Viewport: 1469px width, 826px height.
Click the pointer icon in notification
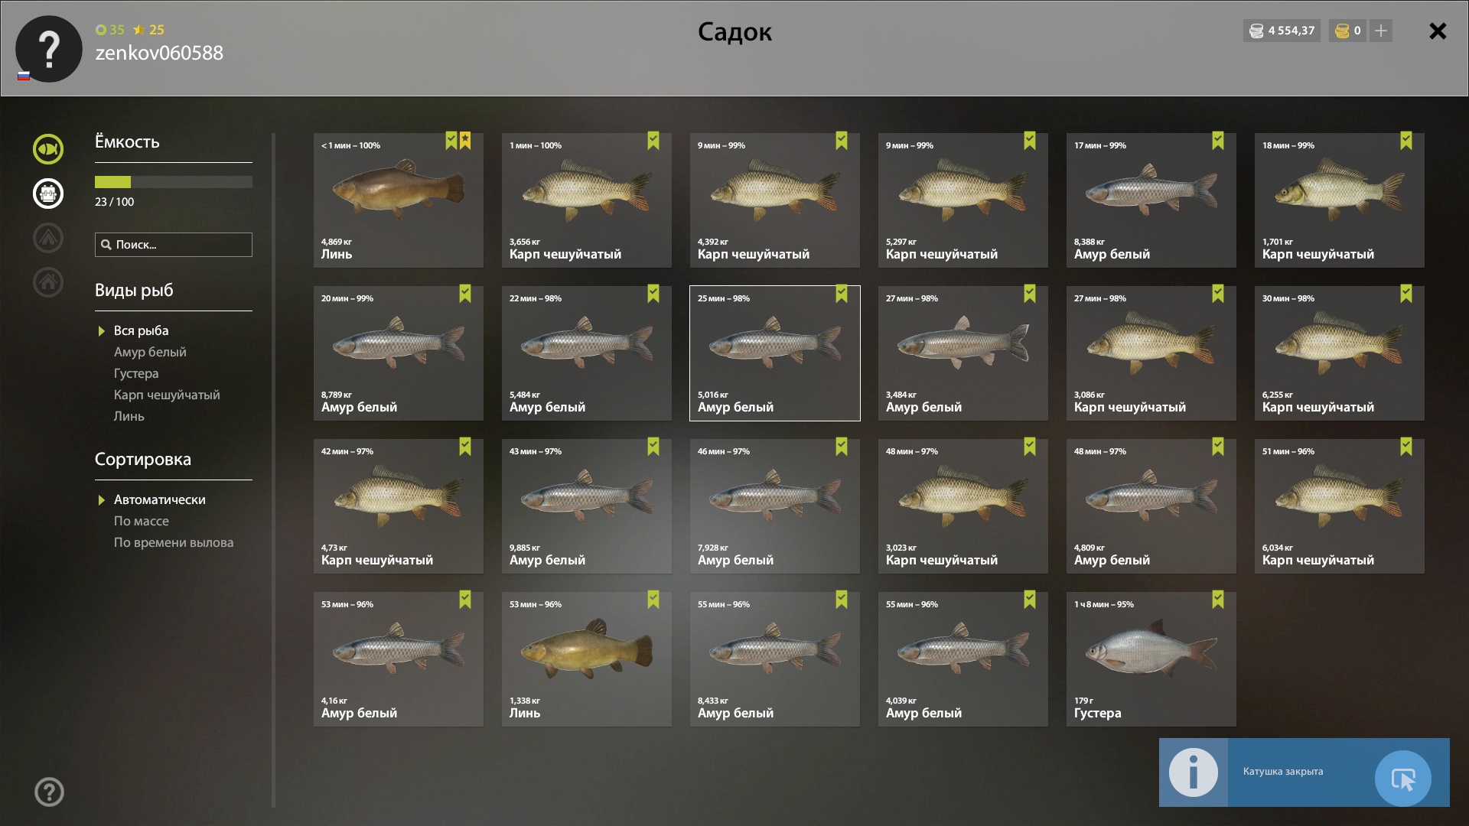[x=1402, y=779]
